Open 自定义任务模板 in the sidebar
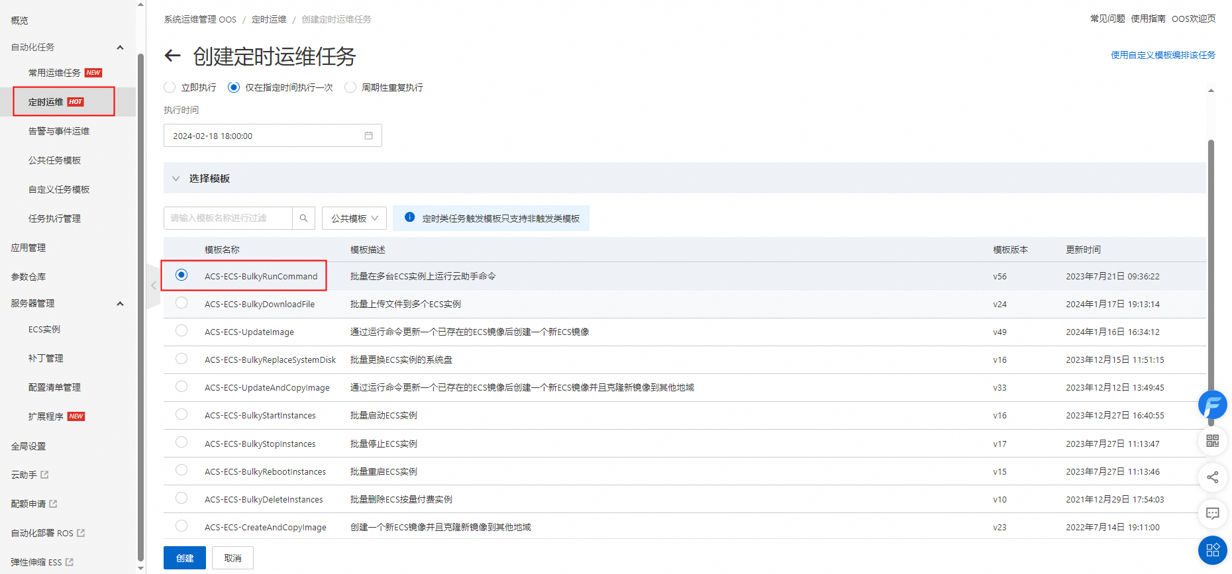 (x=59, y=189)
